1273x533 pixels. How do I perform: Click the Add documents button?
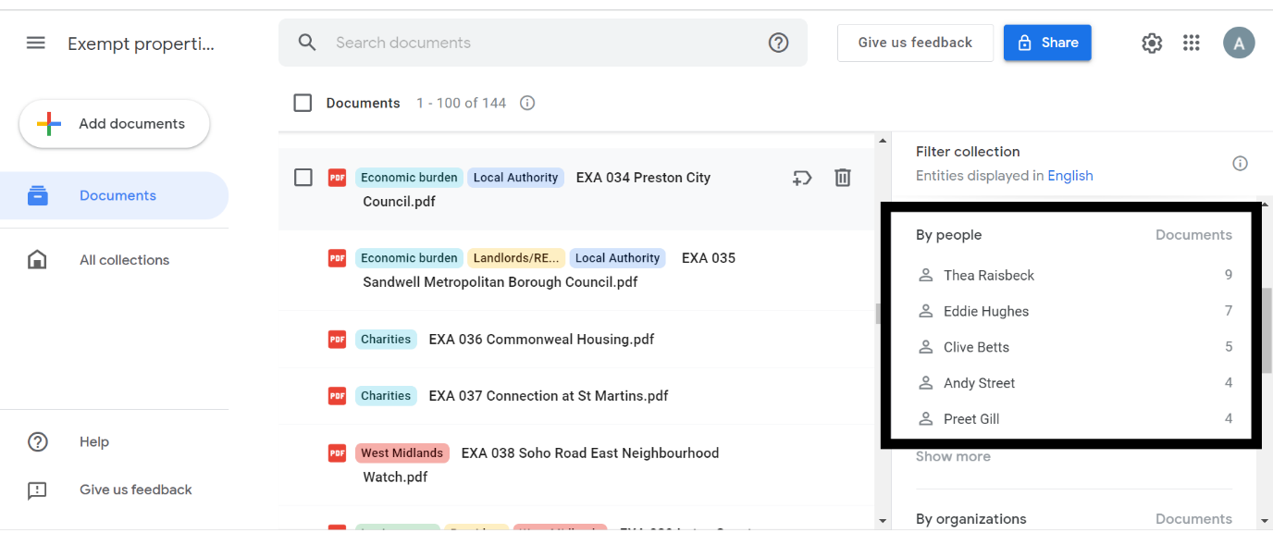click(x=115, y=124)
